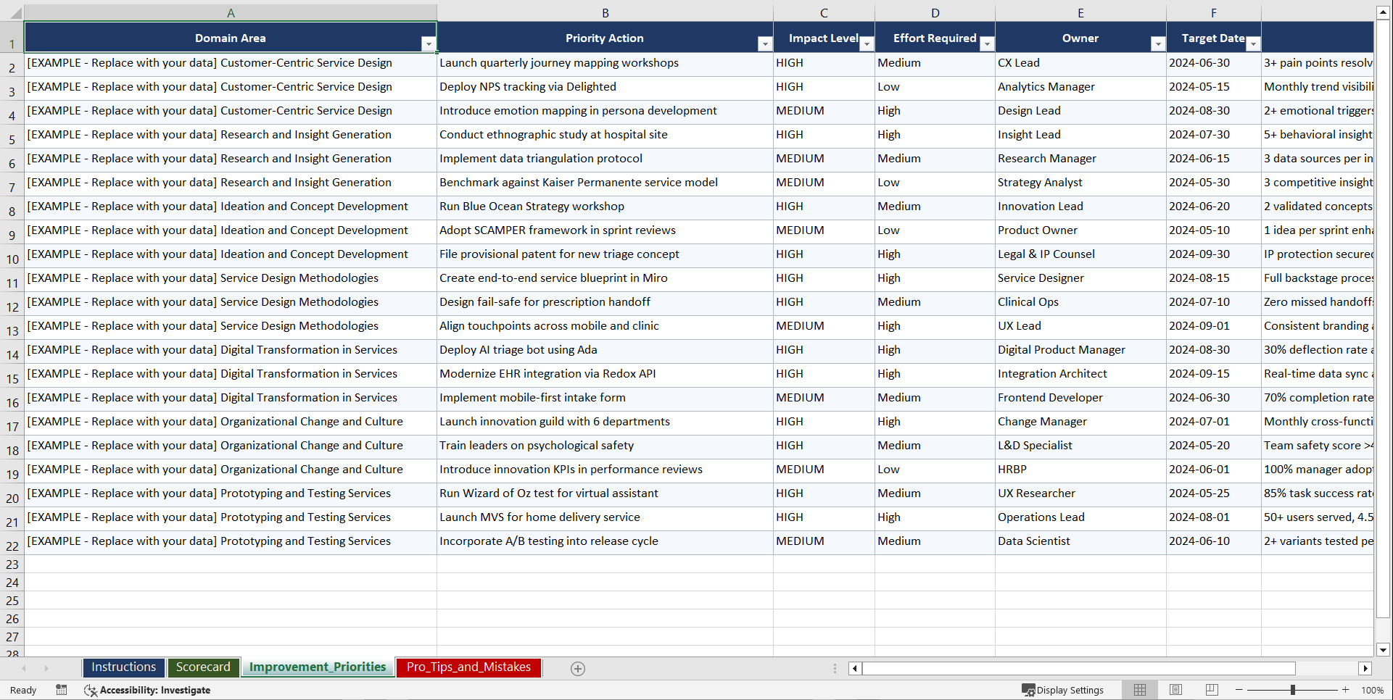
Task: Click the Zoom In plus icon
Action: (1346, 690)
